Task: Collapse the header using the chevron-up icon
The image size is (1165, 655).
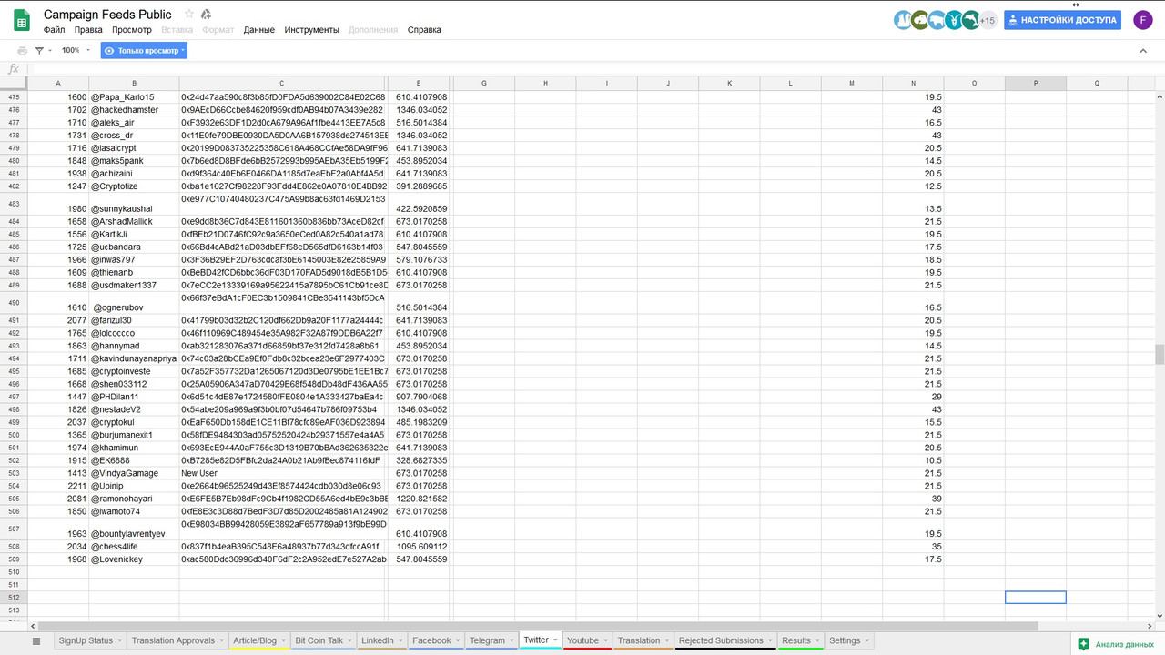Action: 1143,51
